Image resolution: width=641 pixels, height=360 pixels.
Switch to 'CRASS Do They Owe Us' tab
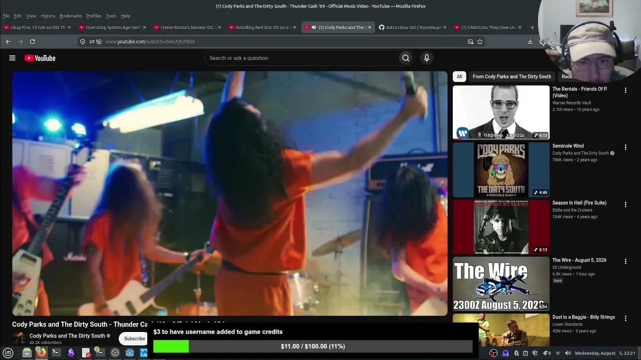coord(488,27)
